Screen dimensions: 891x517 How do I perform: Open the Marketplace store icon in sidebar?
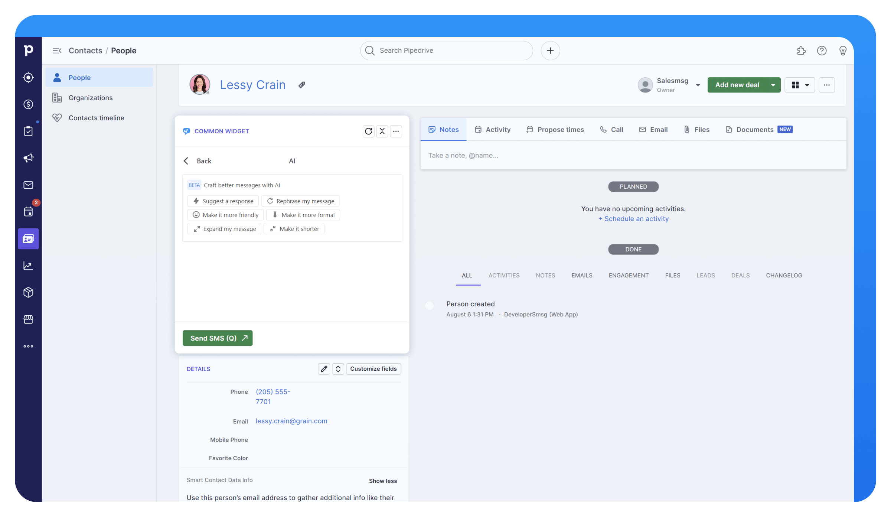28,319
